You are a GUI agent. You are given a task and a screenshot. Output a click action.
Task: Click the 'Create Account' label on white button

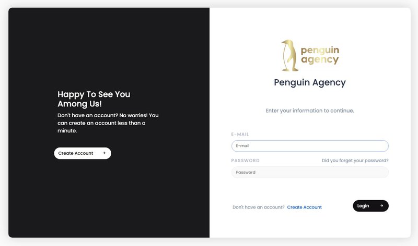pyautogui.click(x=76, y=153)
